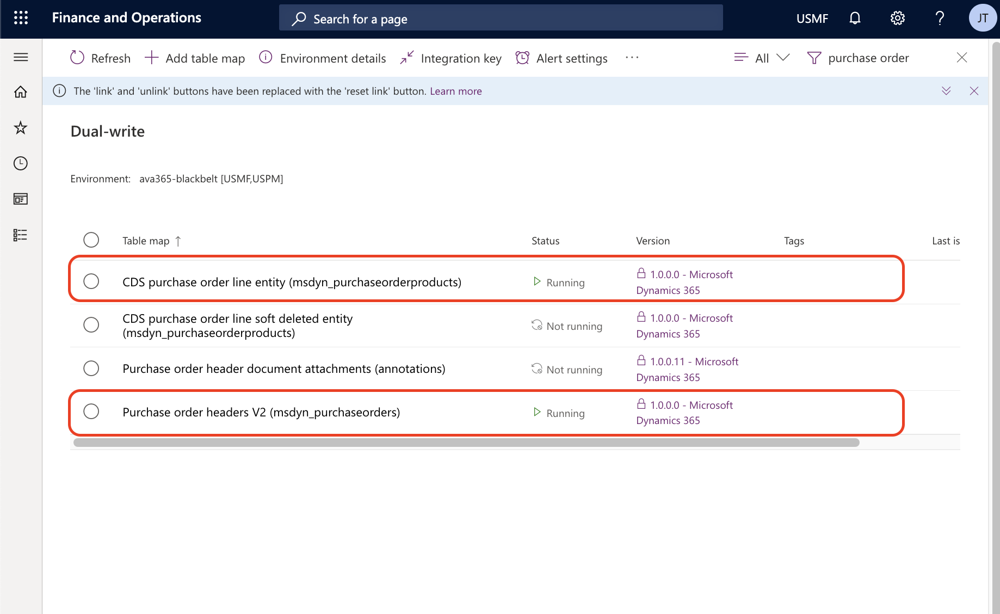Go to Home in the sidebar

[21, 92]
